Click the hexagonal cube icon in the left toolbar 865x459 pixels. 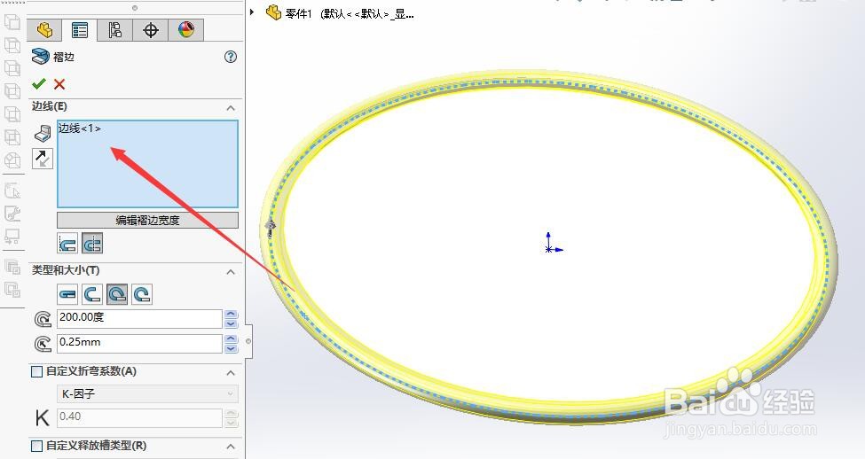[12, 160]
